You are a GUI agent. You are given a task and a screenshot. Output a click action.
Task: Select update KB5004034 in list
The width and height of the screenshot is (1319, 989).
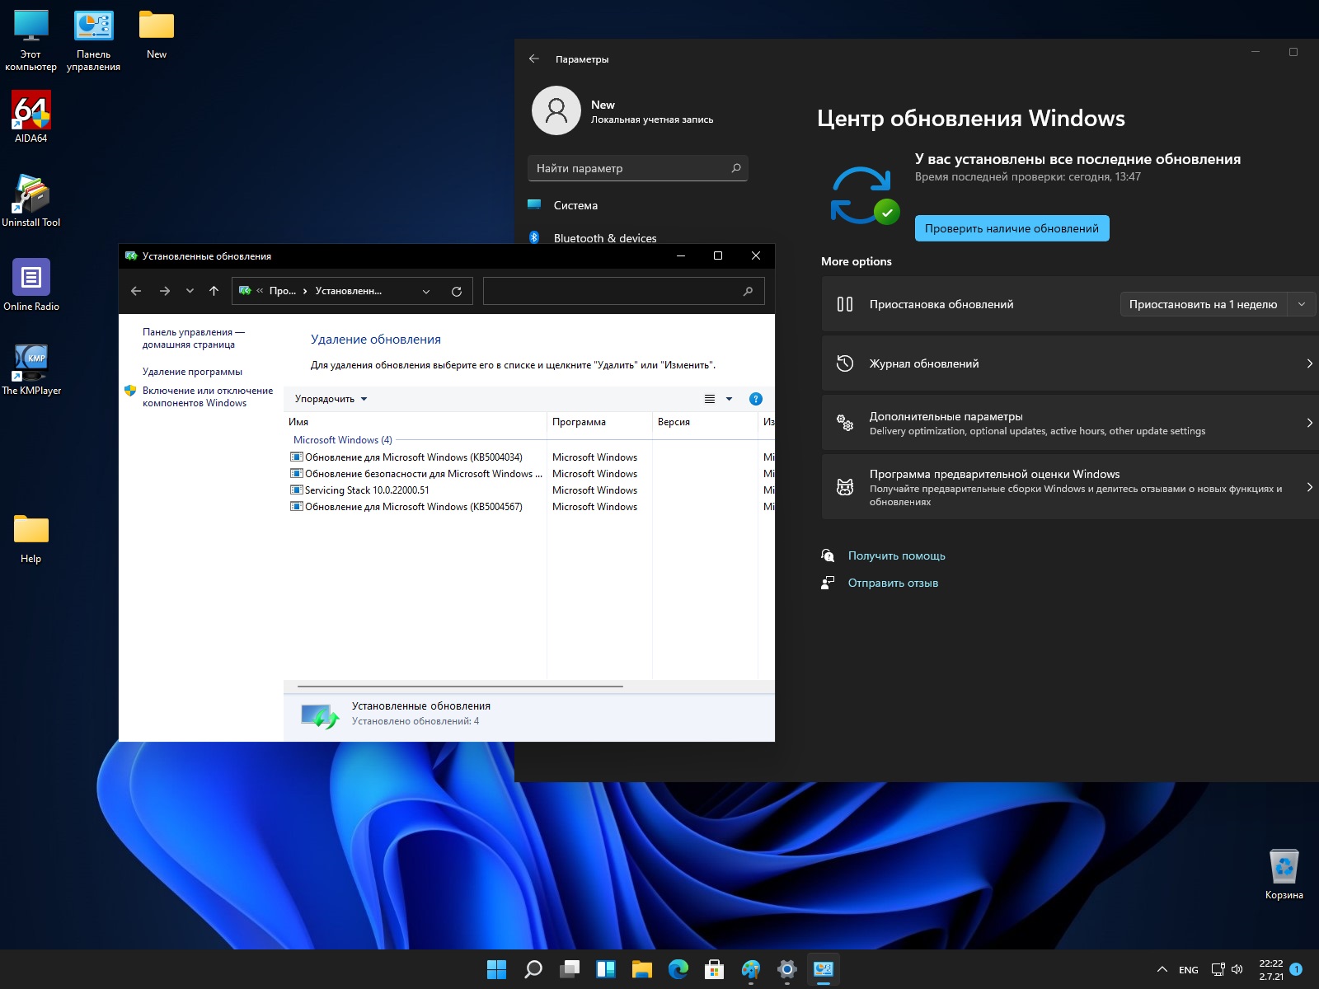tap(413, 457)
